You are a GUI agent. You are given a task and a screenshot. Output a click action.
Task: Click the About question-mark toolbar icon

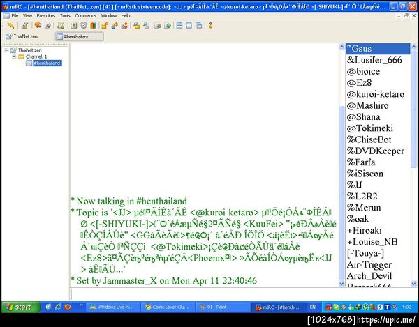[211, 26]
